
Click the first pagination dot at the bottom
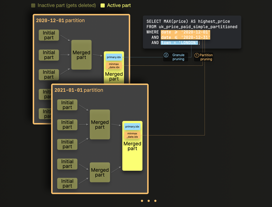pyautogui.click(x=142, y=201)
